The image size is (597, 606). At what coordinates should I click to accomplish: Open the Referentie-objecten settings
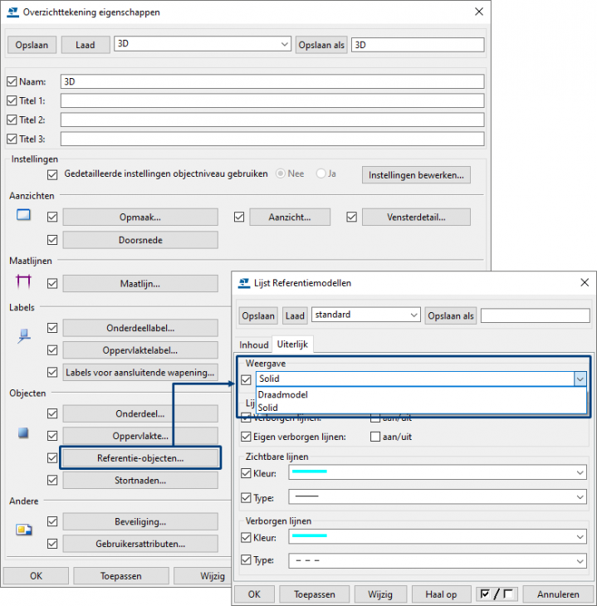pyautogui.click(x=140, y=458)
